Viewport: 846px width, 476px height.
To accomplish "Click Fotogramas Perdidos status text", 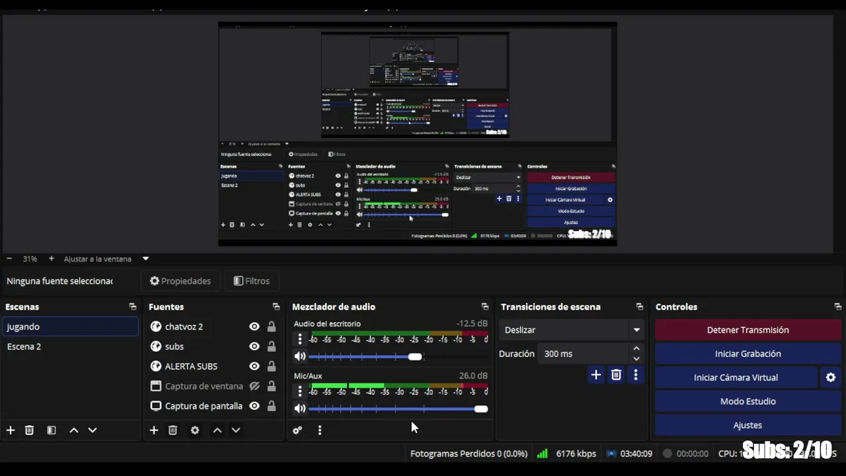I will [469, 454].
